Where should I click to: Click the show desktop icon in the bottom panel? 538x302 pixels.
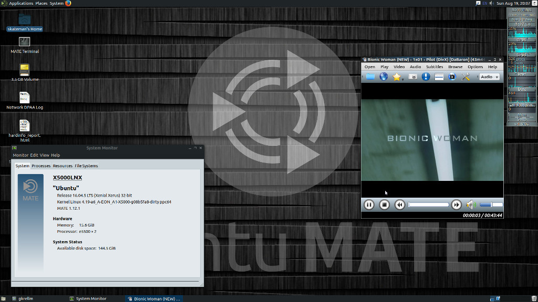3,298
